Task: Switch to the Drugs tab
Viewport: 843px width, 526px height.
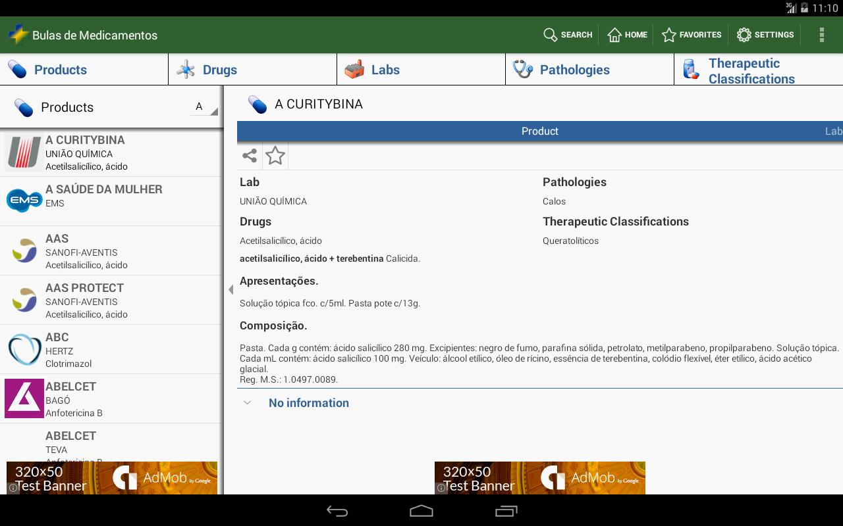Action: click(253, 70)
